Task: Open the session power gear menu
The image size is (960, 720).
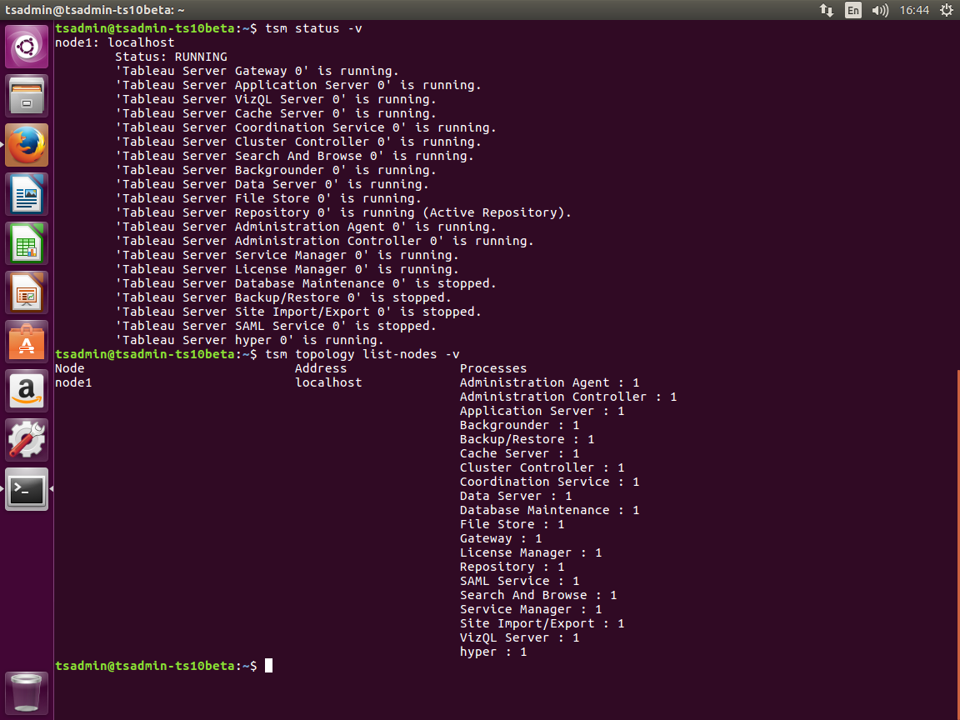Action: (946, 10)
